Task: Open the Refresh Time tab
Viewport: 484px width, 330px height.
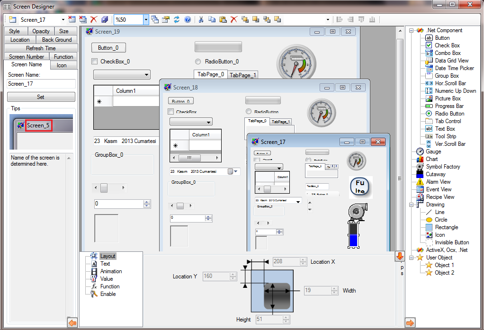Action: tap(41, 48)
